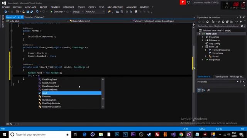Expand the Program.cs node
The width and height of the screenshot is (247, 138).
[202, 60]
